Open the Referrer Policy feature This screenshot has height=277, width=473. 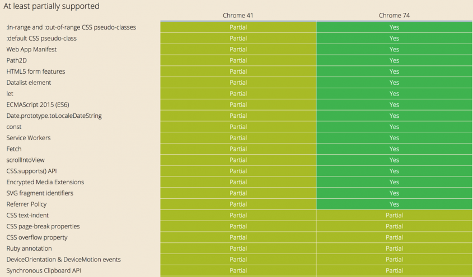26,204
